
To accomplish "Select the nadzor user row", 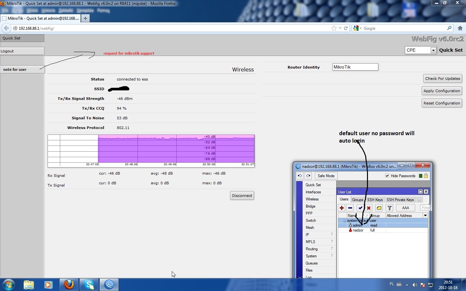I will (x=383, y=230).
